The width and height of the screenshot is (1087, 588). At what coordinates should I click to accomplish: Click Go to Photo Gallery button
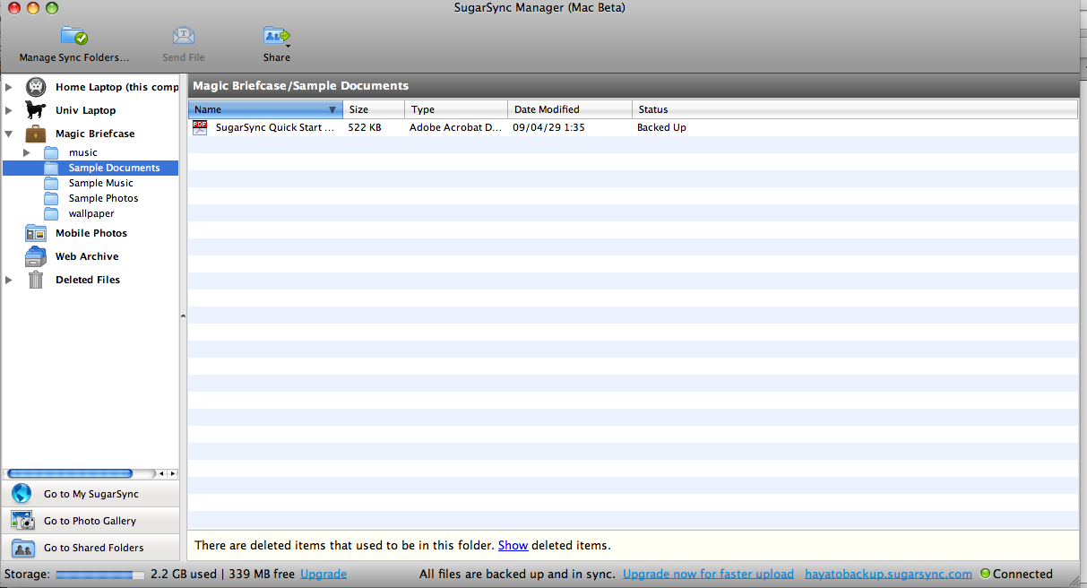(x=91, y=521)
